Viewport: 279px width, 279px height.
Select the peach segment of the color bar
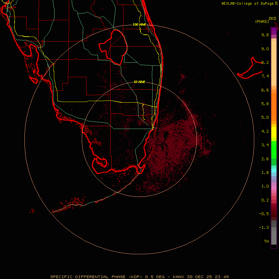pyautogui.click(x=274, y=64)
